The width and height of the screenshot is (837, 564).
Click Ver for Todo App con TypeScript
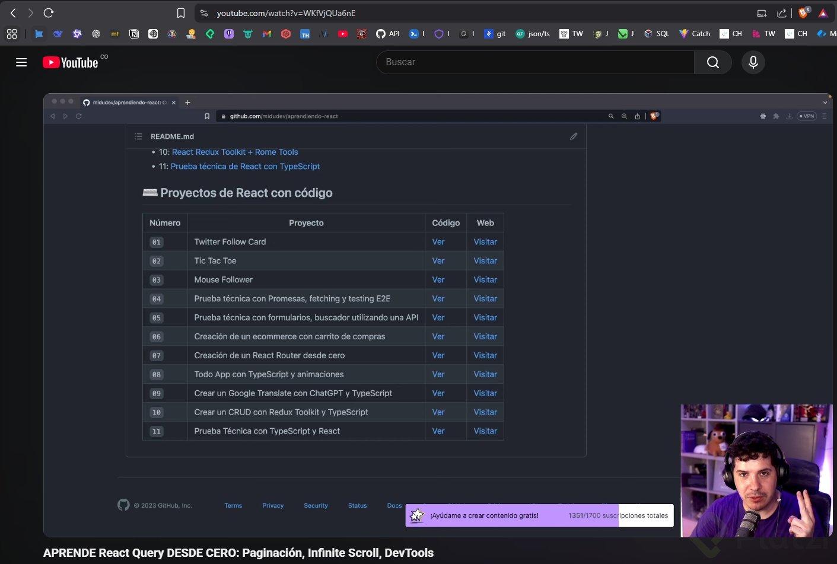coord(438,375)
